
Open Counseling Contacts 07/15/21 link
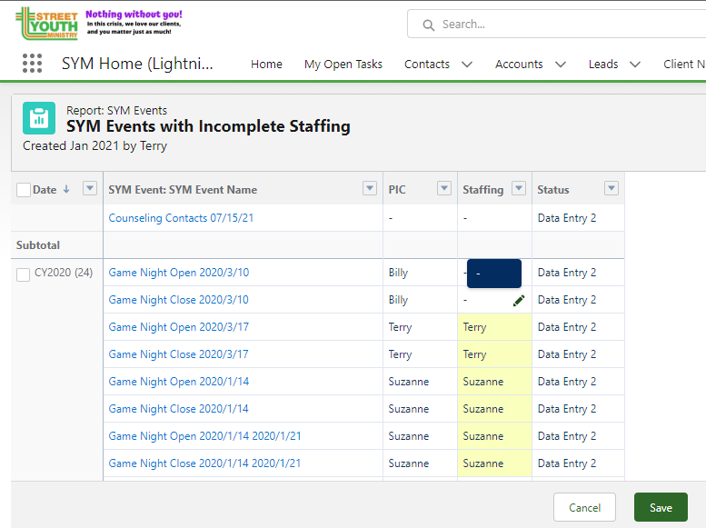click(181, 218)
